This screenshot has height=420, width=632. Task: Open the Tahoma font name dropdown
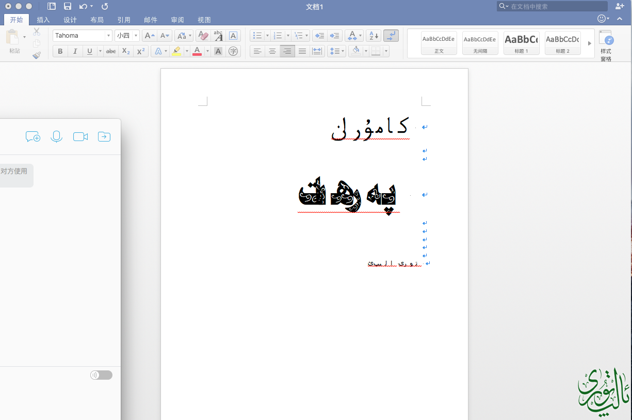click(108, 36)
